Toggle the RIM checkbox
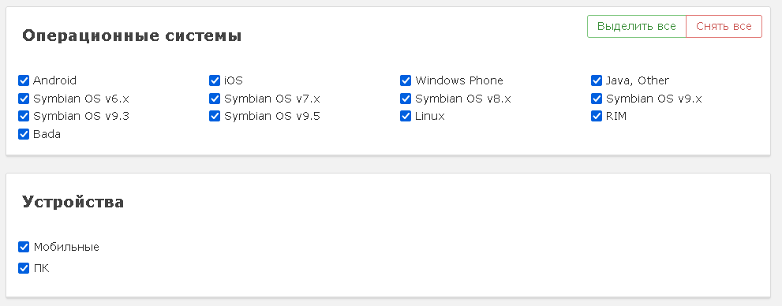782x306 pixels. 597,116
